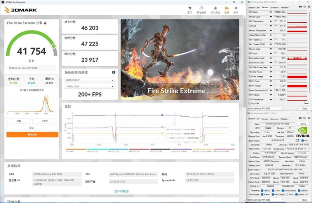The width and height of the screenshot is (312, 203).
Task: Click the Bus Interface question mark icon
Action: pyautogui.click(x=309, y=149)
